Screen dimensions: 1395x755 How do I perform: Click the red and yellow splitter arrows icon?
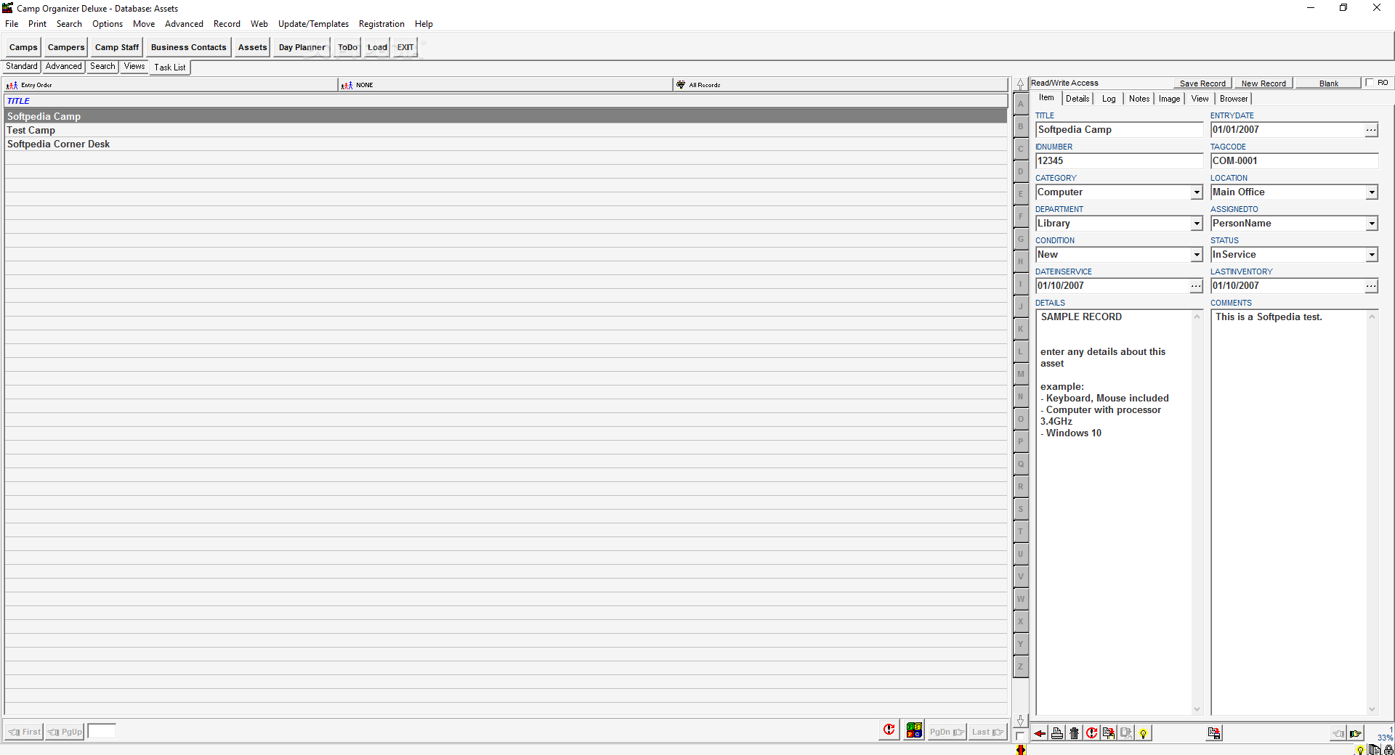coord(1021,750)
